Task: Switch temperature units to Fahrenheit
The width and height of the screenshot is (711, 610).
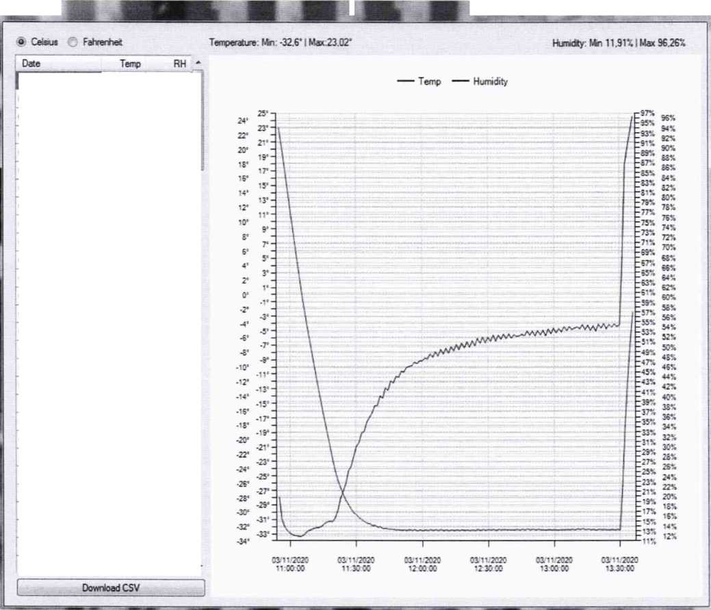Action: 73,42
